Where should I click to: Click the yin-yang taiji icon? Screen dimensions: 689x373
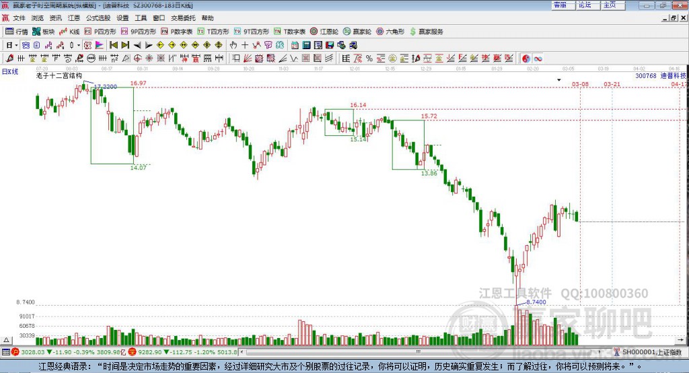point(526,59)
